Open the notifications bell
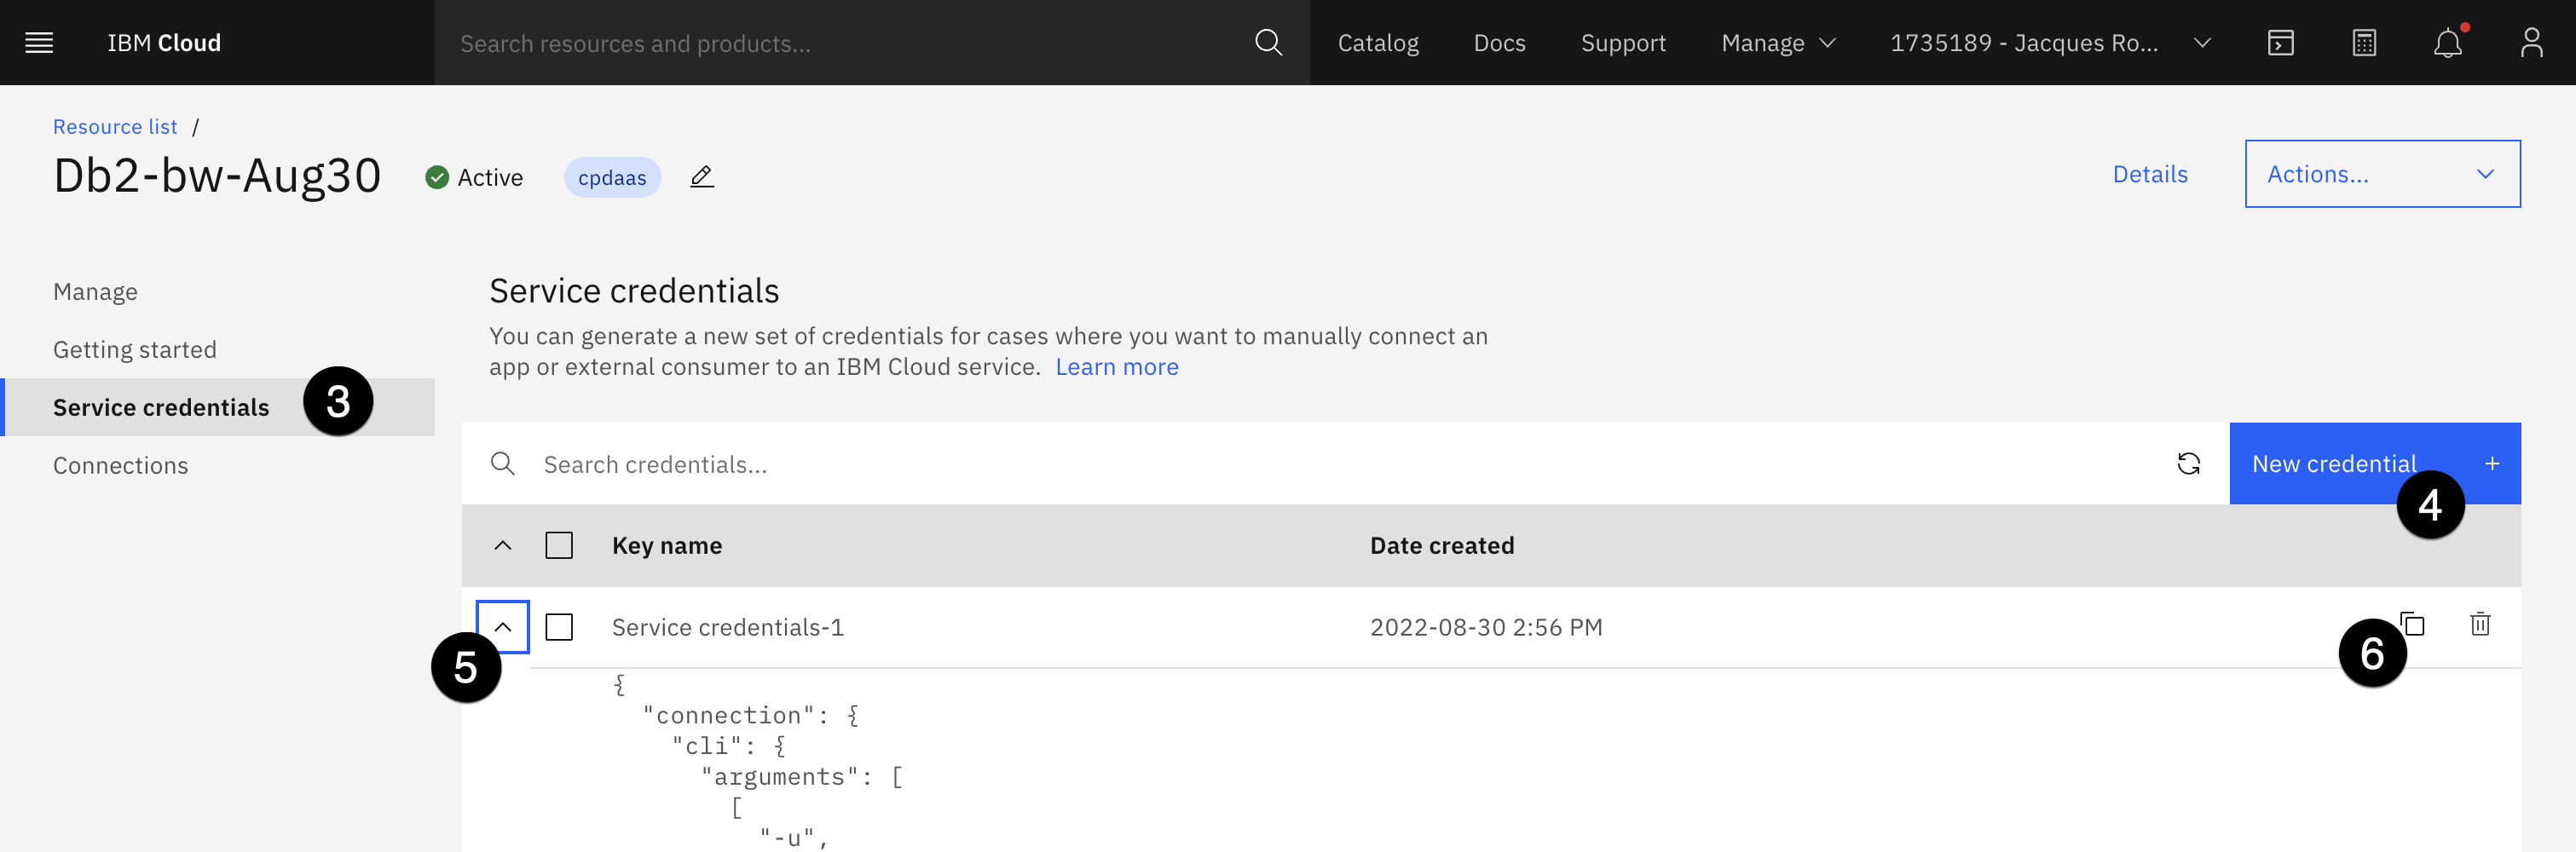This screenshot has width=2576, height=852. (2447, 43)
